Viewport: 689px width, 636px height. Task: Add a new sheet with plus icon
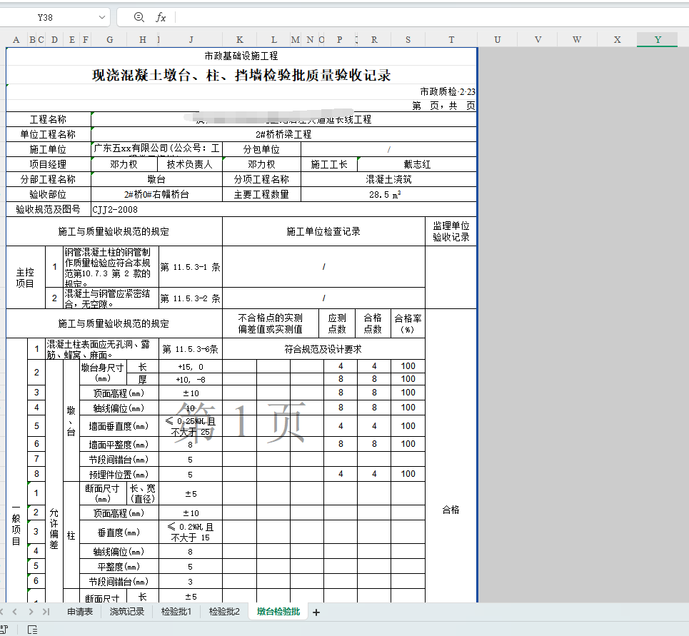tap(316, 612)
